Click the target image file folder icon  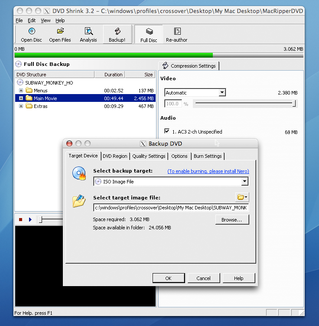click(x=79, y=201)
